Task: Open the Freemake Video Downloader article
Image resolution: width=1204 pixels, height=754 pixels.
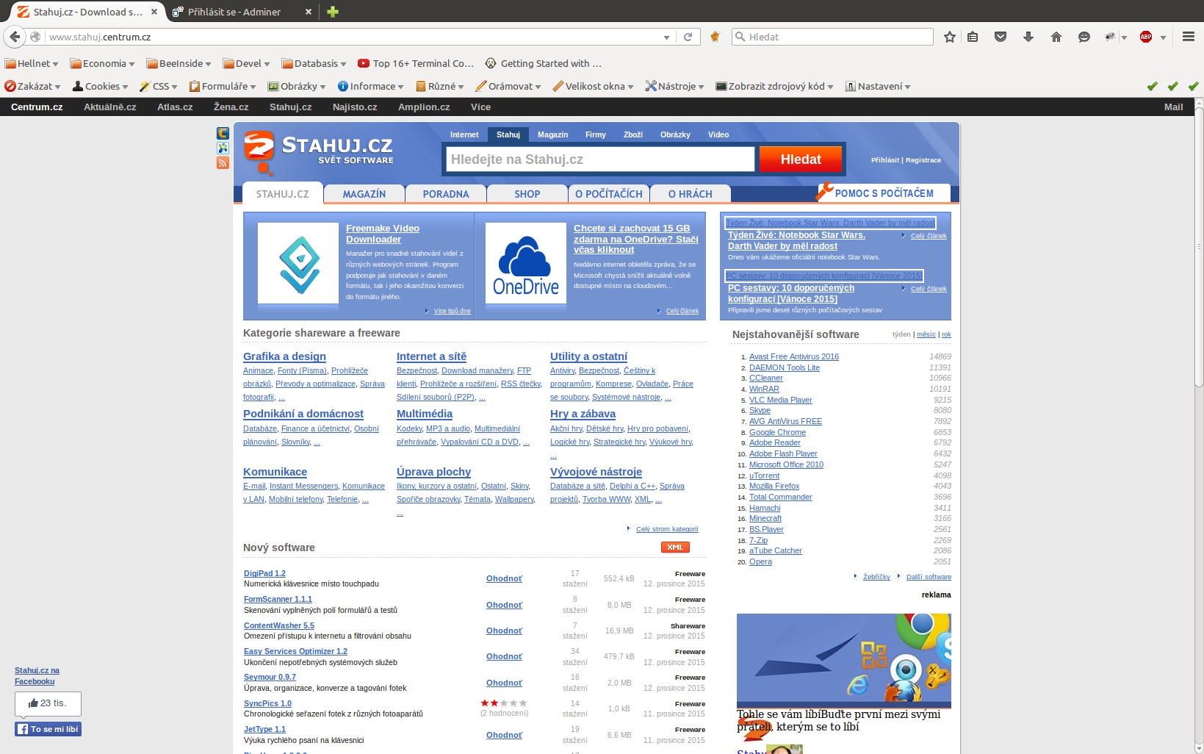Action: coord(383,234)
